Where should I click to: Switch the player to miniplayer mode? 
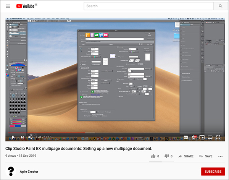click(x=202, y=137)
